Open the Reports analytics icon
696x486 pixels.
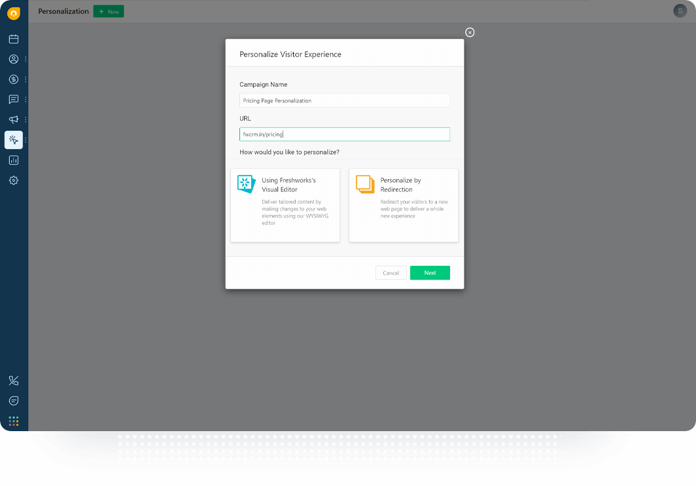[x=13, y=160]
